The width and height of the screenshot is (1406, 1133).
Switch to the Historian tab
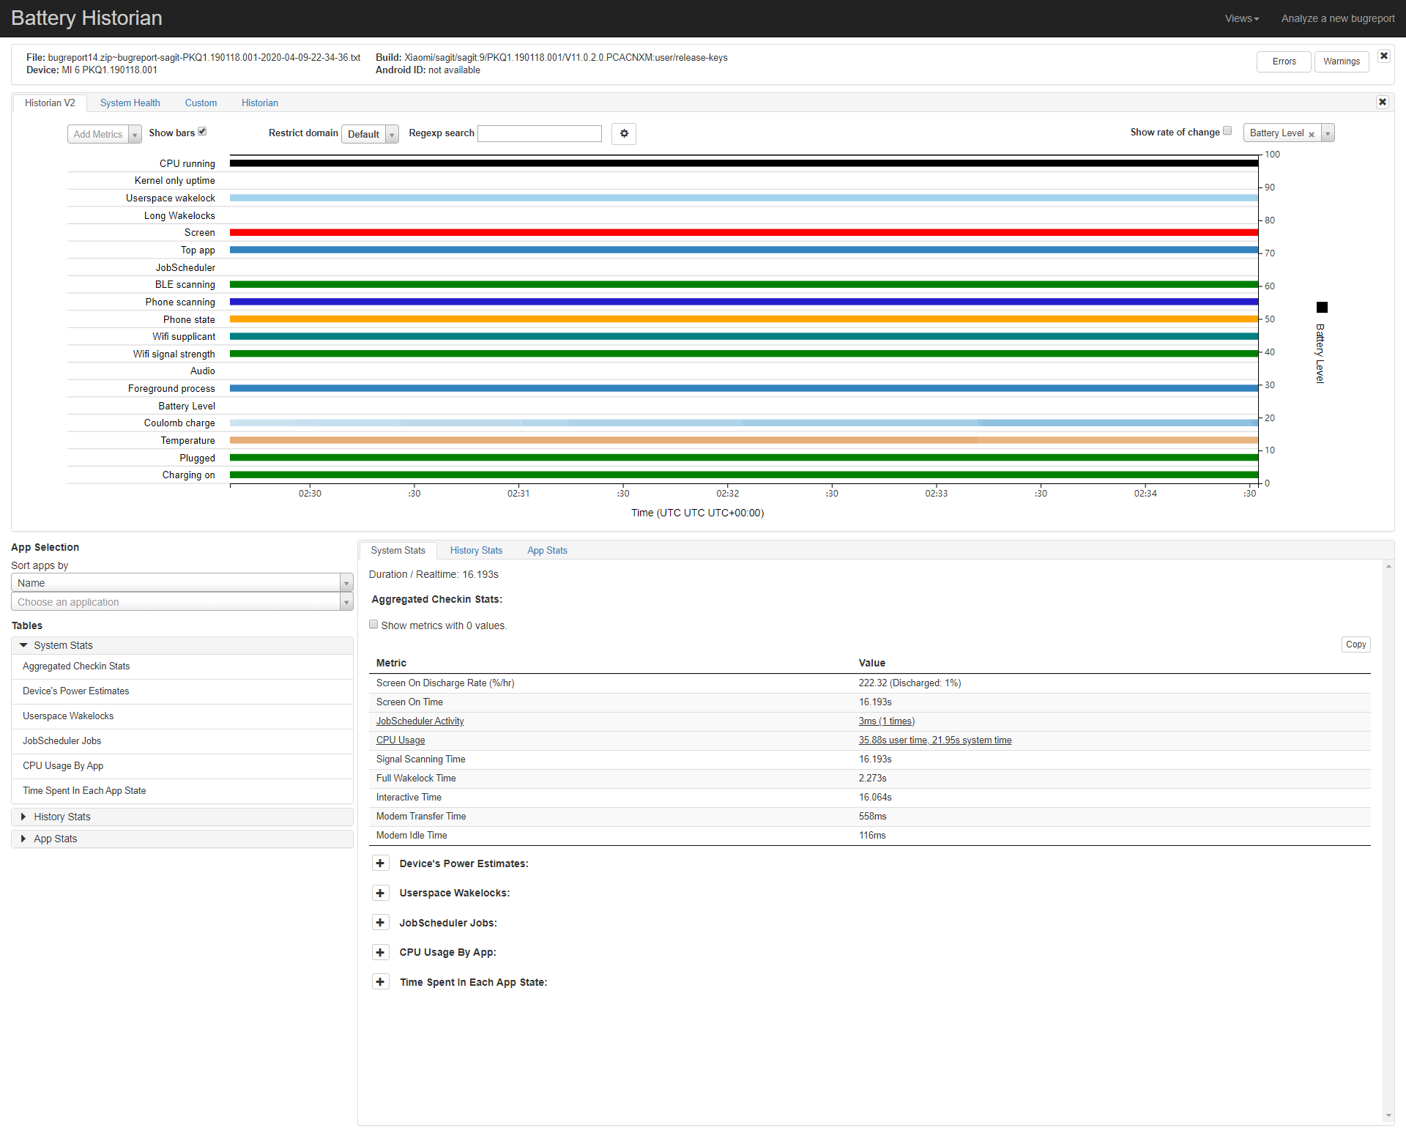[260, 103]
